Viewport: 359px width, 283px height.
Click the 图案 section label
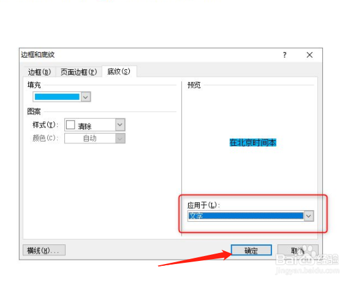click(34, 111)
